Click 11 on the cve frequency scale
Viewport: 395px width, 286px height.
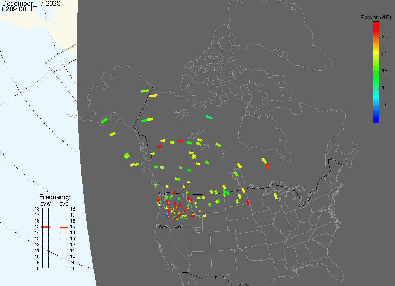click(73, 250)
